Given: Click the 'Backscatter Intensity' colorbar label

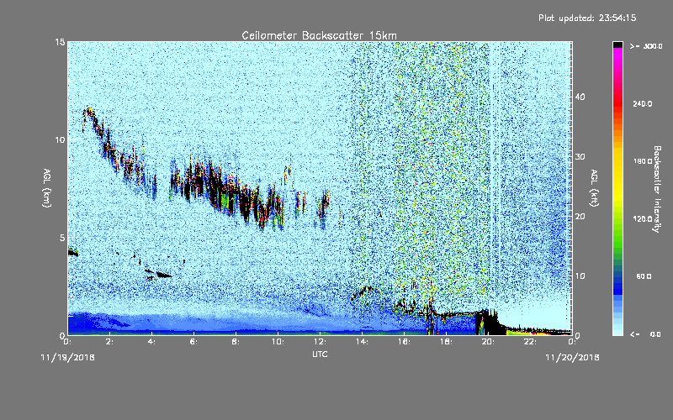Looking at the screenshot, I should click(x=657, y=189).
